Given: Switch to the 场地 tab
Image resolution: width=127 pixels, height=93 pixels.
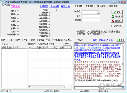Looking at the screenshot, I should (x=3, y=40).
